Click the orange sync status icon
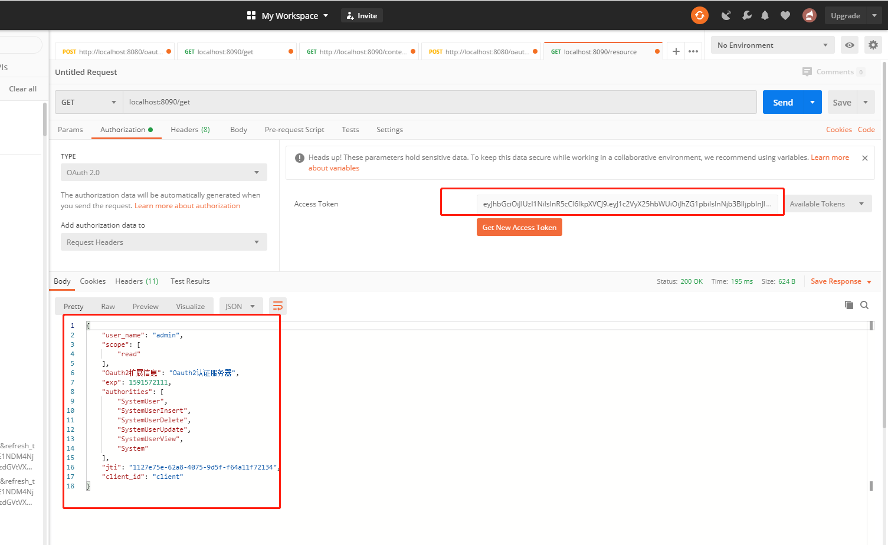The width and height of the screenshot is (888, 545). [x=699, y=15]
